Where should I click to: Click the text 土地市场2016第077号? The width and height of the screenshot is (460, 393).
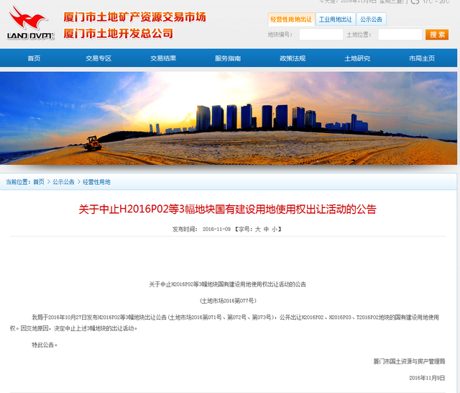point(228,301)
